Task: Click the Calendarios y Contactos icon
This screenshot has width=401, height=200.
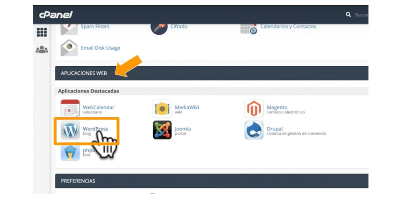Action: [x=249, y=29]
